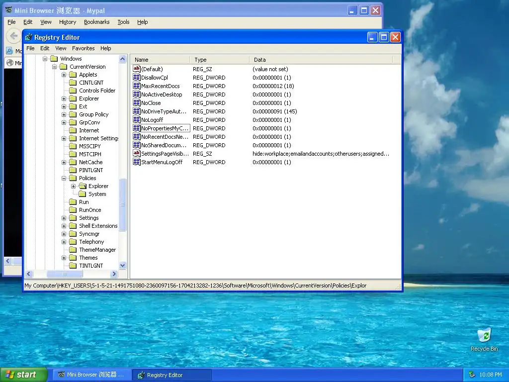
Task: Click the Group Policy folder icon
Action: (73, 114)
